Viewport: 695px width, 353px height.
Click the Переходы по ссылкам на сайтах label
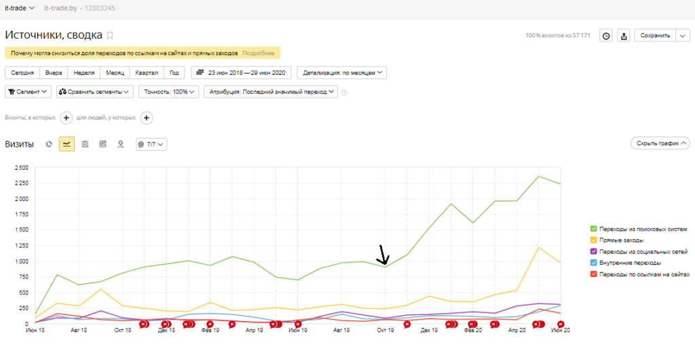pos(645,274)
